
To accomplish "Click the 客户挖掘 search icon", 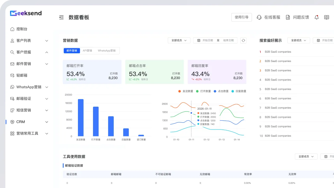I will pyautogui.click(x=12, y=52).
